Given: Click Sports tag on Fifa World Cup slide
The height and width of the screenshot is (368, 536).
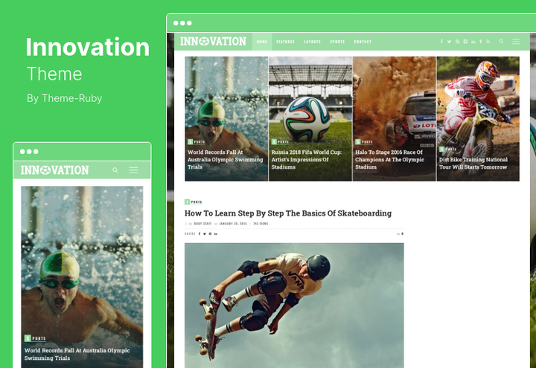Looking at the screenshot, I should (280, 142).
